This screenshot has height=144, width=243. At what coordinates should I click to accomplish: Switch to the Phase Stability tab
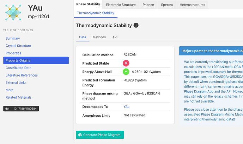pyautogui.click(x=88, y=4)
